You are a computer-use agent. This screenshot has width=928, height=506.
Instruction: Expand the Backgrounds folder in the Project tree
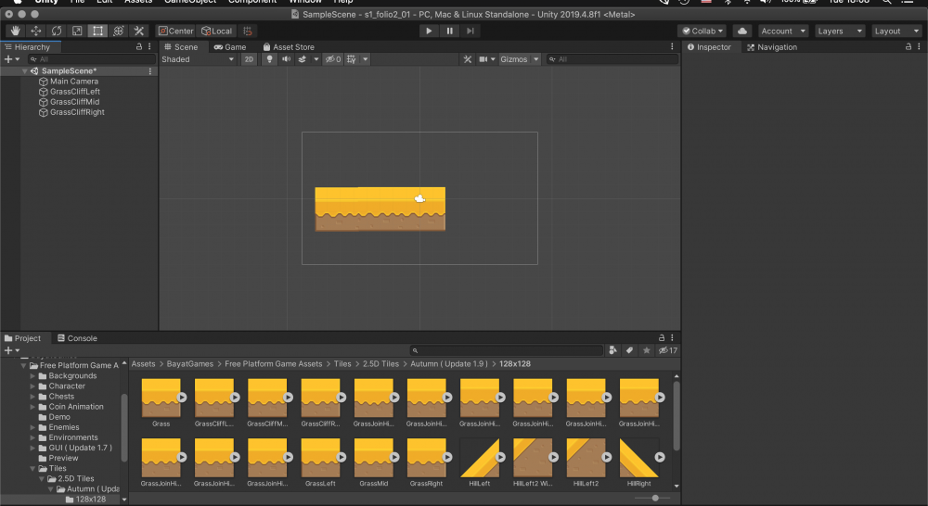[x=33, y=376]
